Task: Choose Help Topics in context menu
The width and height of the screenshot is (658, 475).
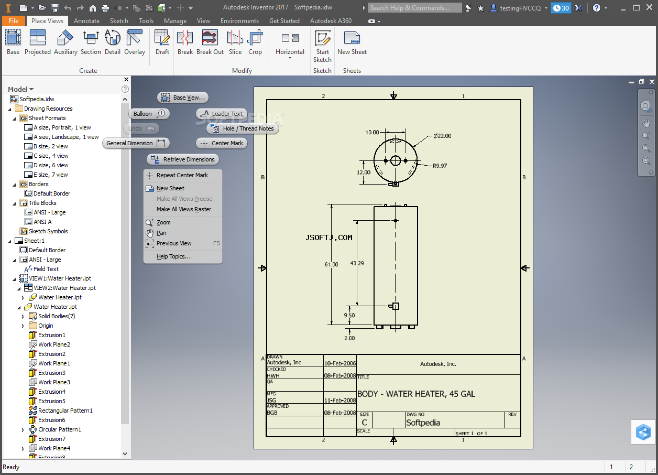Action: coord(182,257)
